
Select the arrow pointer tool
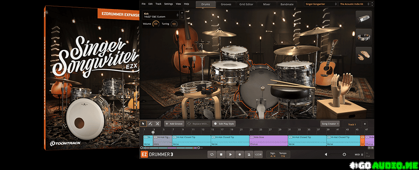click(143, 124)
